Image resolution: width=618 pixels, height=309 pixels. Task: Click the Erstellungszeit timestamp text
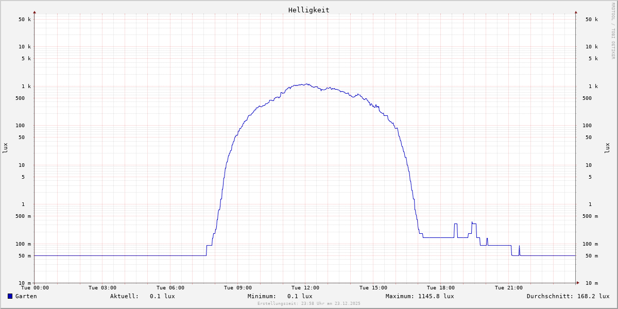click(309, 303)
